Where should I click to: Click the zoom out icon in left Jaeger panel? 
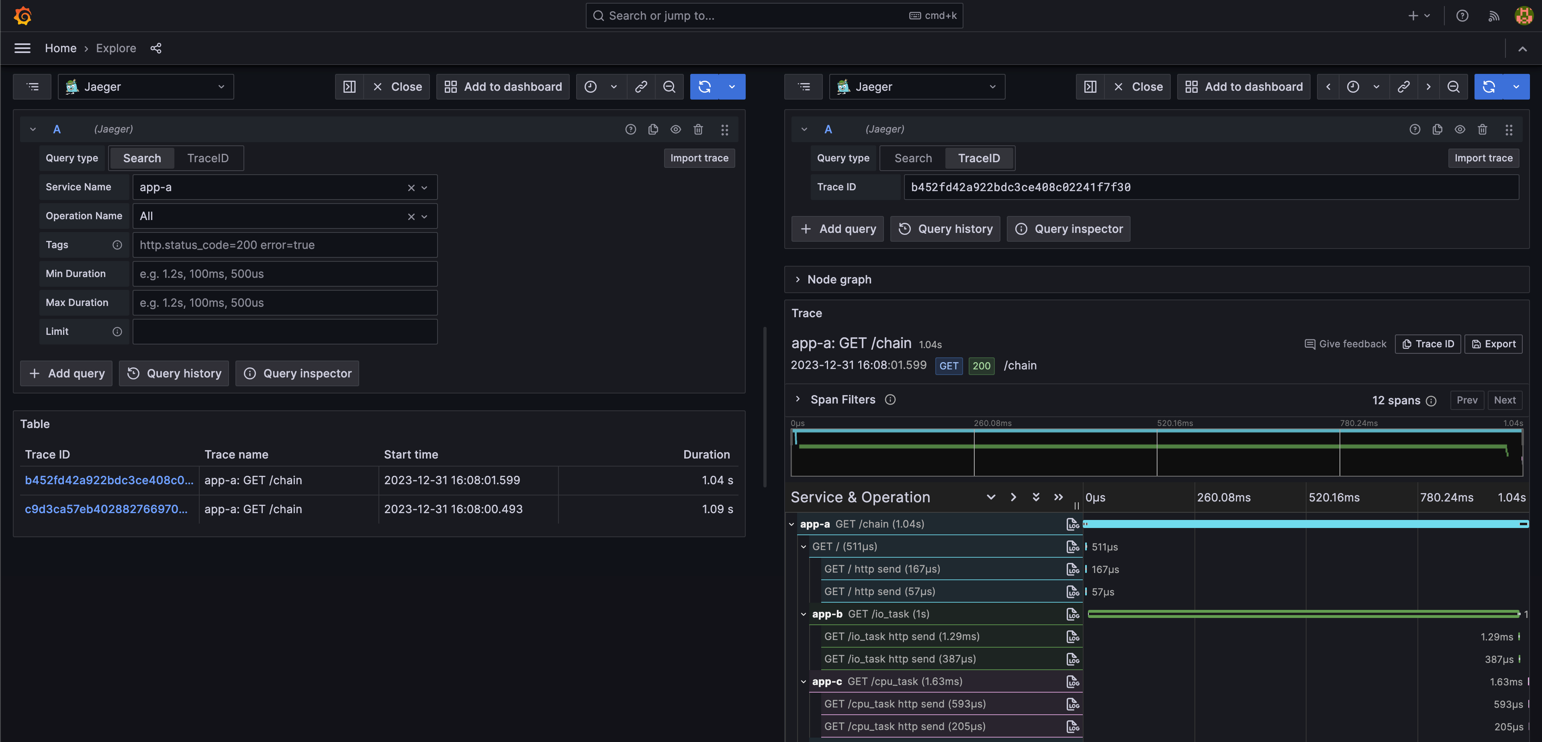pyautogui.click(x=669, y=86)
